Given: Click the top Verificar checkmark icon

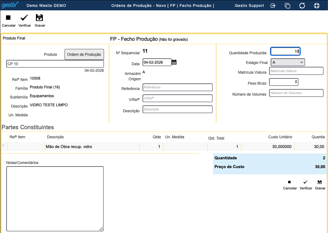Looking at the screenshot, I should click(24, 18).
